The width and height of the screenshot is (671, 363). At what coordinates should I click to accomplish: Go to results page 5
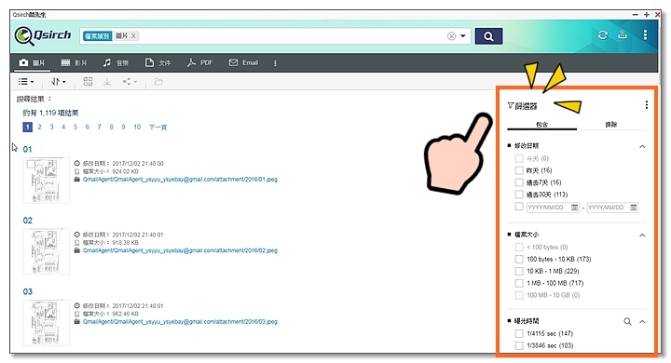tap(75, 127)
